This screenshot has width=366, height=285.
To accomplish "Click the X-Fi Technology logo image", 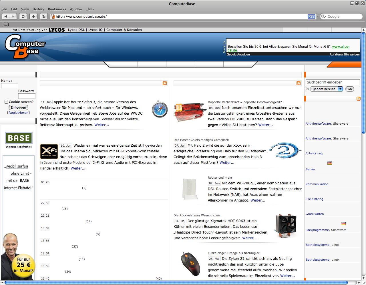I will coord(49,151).
